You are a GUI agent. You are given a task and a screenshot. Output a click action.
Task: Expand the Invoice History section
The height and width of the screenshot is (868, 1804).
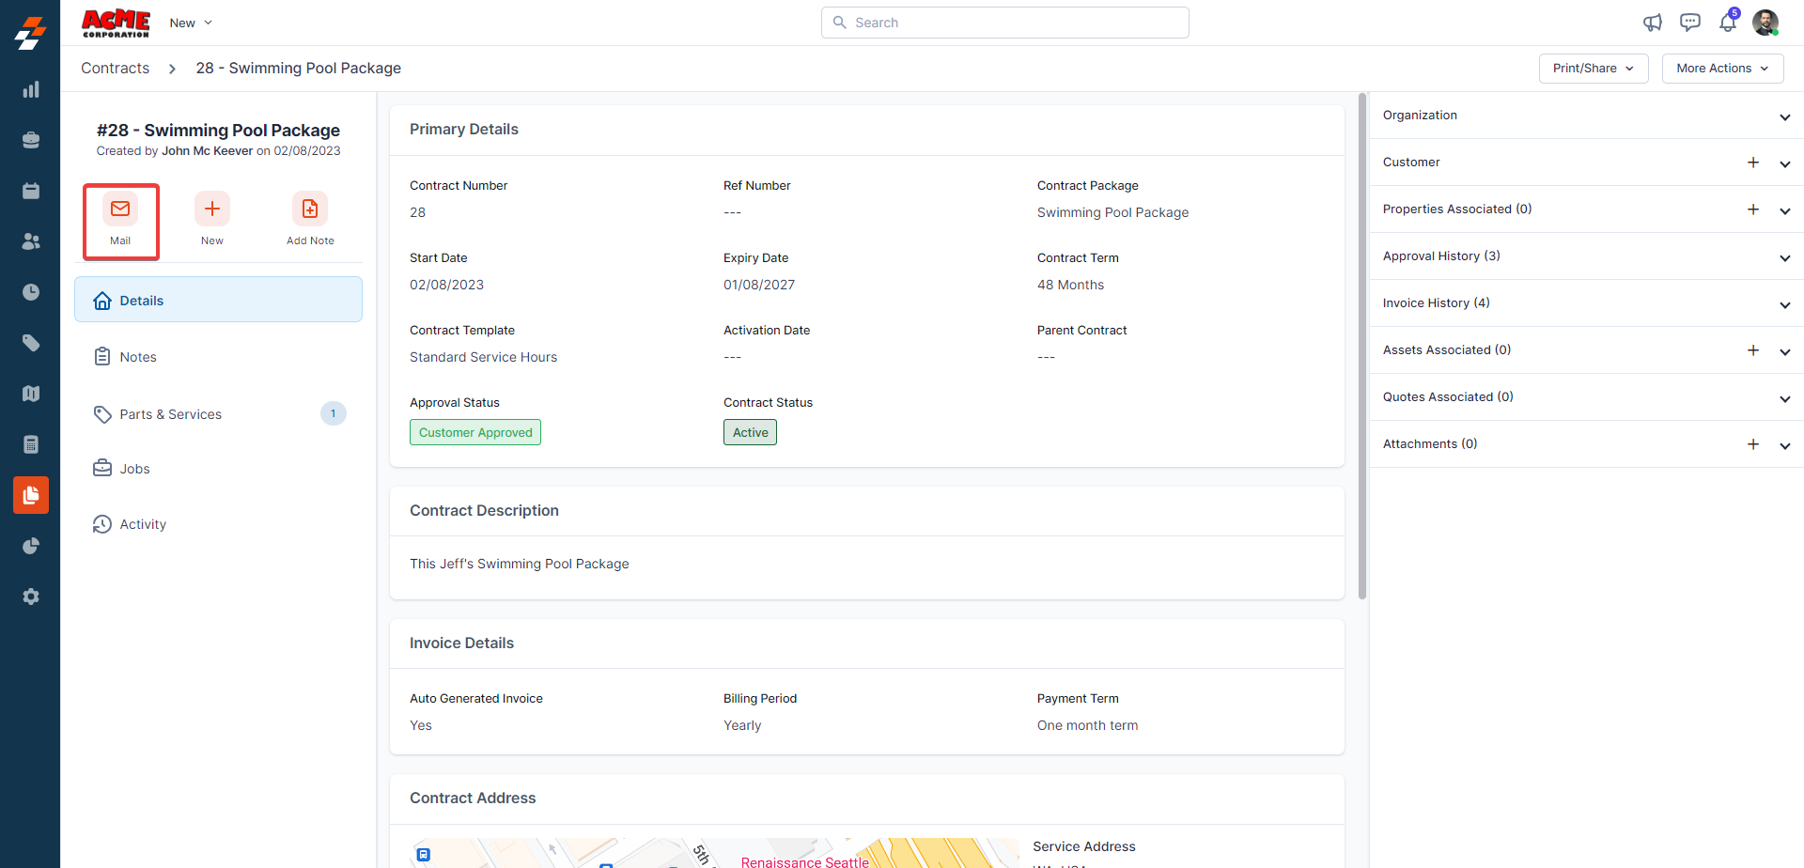[x=1784, y=304]
